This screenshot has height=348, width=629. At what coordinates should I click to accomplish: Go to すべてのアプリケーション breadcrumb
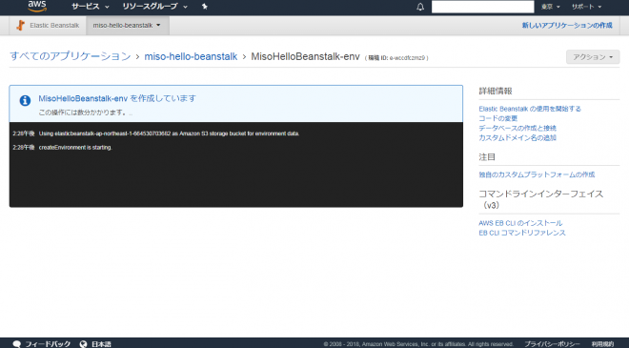(x=71, y=56)
